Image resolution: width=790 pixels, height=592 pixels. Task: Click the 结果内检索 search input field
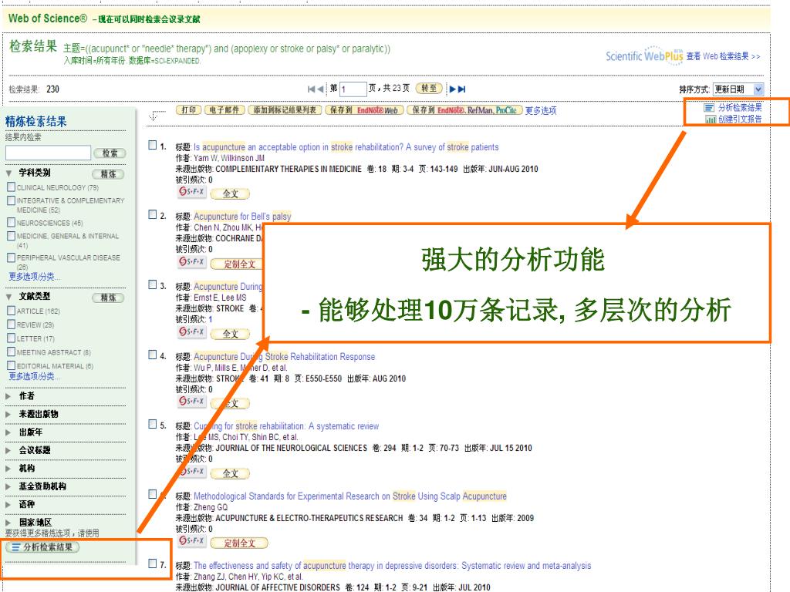pos(48,153)
